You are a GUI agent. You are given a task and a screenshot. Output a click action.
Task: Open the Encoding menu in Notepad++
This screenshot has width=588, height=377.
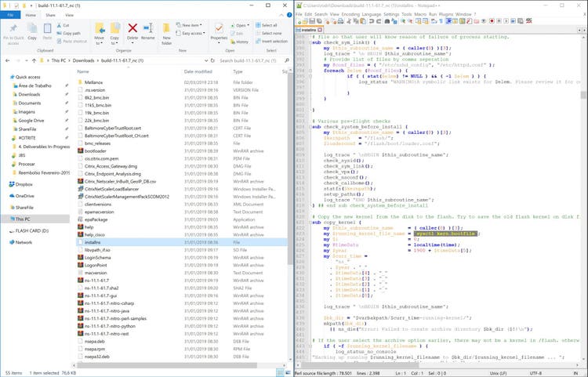[x=350, y=14]
